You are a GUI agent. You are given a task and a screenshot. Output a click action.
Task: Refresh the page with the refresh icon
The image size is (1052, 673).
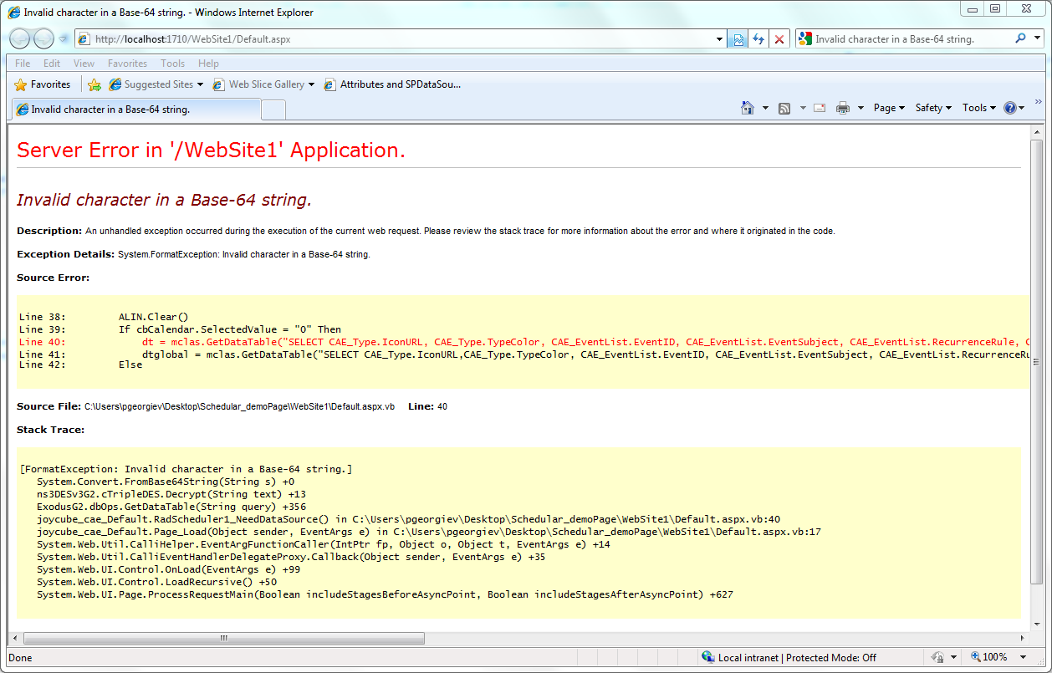758,39
